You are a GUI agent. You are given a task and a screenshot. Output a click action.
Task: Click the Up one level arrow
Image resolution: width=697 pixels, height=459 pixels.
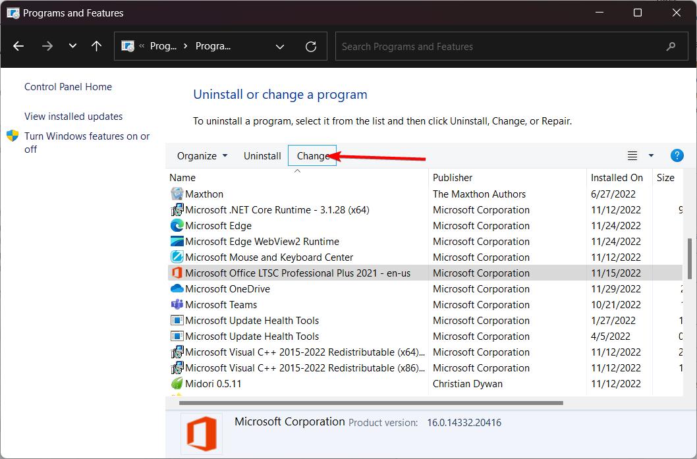click(x=96, y=46)
